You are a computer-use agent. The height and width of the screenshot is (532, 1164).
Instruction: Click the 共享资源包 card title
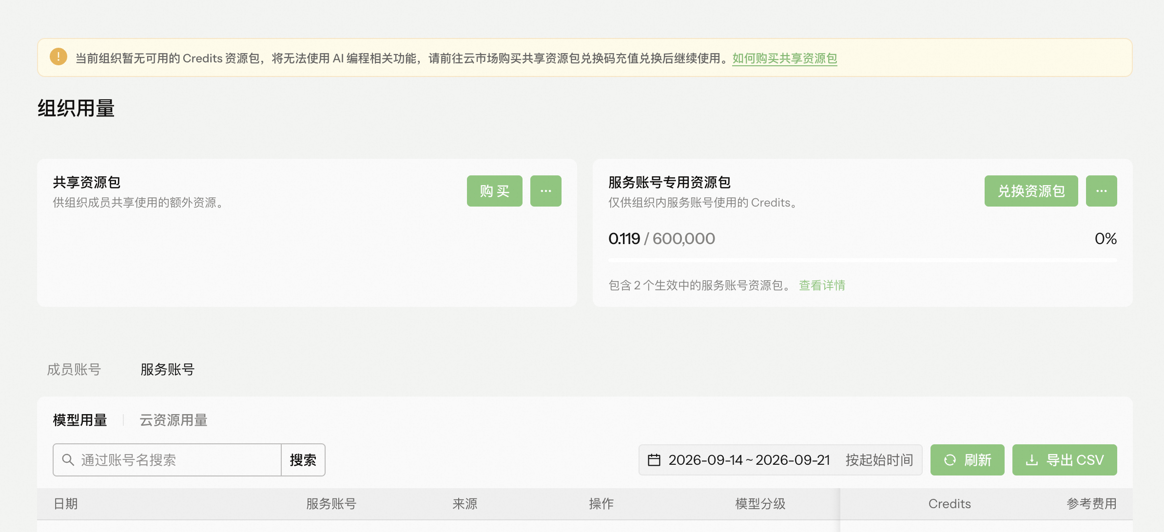point(87,182)
